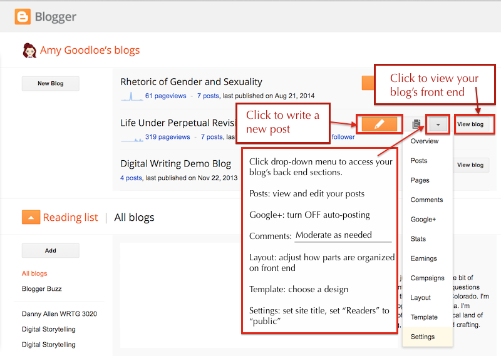Choose Comments in the blog menu

(426, 200)
